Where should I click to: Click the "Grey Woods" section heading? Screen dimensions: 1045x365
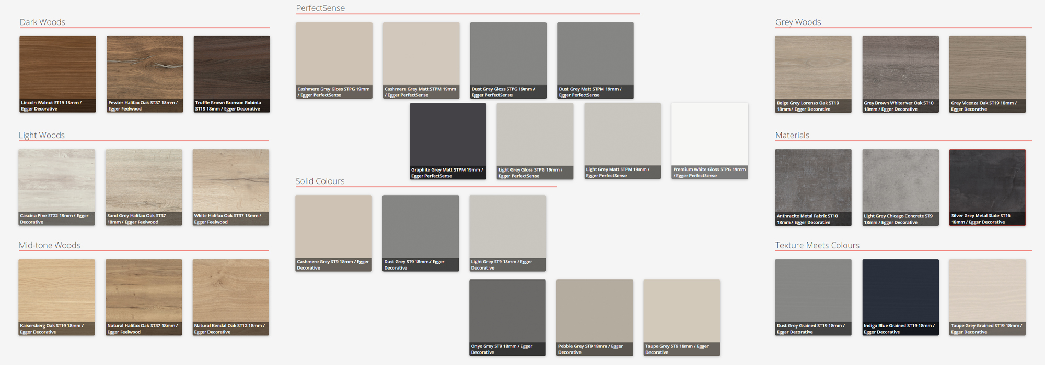tap(798, 22)
